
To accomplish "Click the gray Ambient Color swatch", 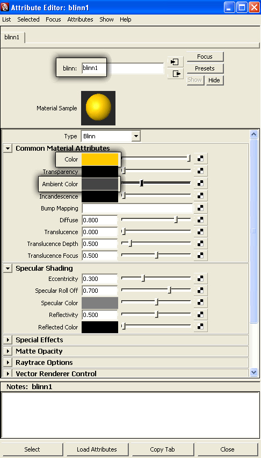I will [100, 184].
